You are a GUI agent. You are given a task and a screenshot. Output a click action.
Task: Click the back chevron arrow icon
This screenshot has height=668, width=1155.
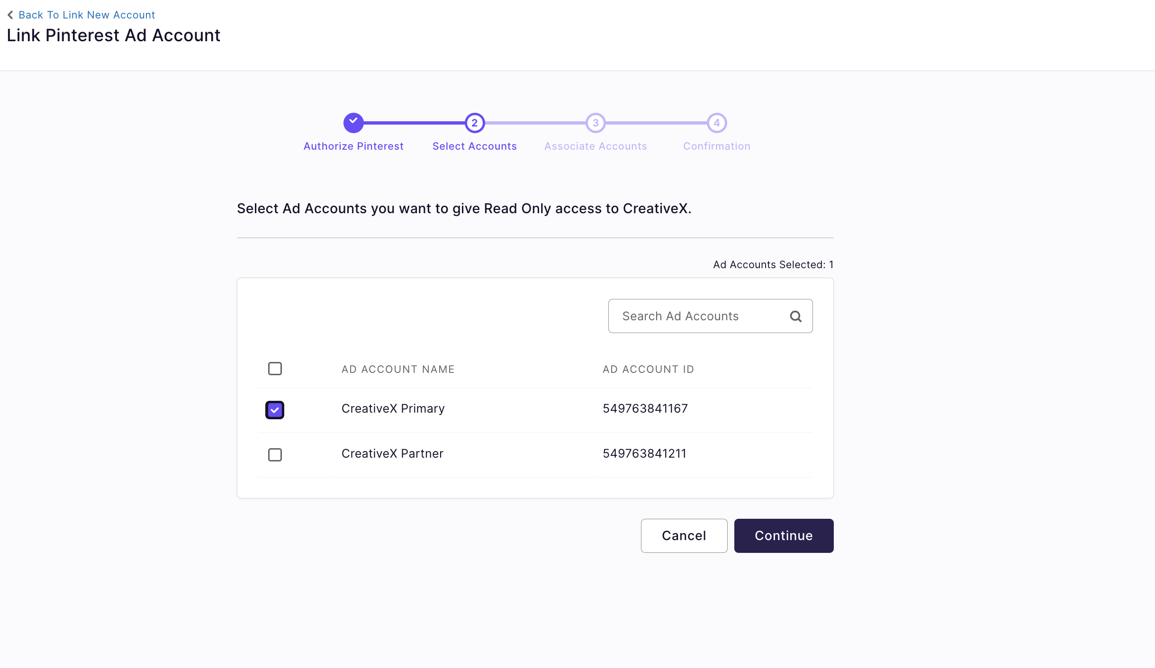click(10, 15)
